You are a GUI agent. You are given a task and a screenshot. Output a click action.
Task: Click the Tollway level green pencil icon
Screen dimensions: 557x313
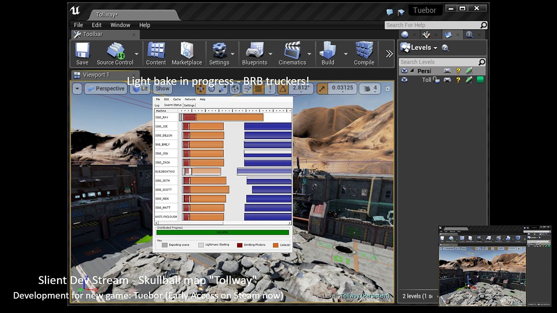click(x=469, y=80)
